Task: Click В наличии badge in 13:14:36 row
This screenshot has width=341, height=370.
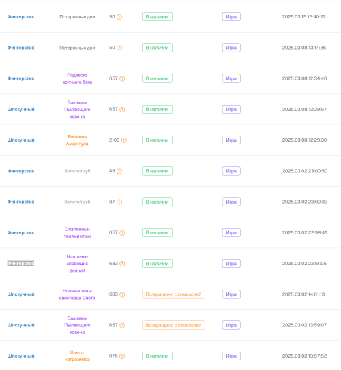Action: [157, 48]
